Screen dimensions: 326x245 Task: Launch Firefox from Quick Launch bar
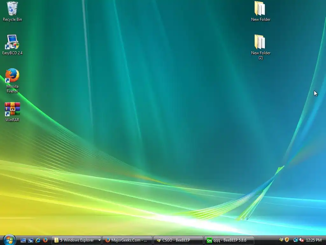coord(45,240)
